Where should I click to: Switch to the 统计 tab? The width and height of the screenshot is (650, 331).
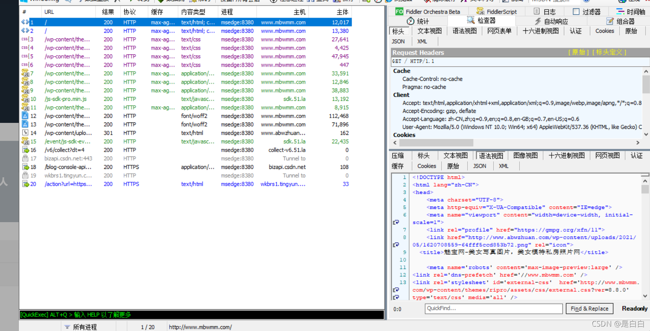pyautogui.click(x=418, y=21)
